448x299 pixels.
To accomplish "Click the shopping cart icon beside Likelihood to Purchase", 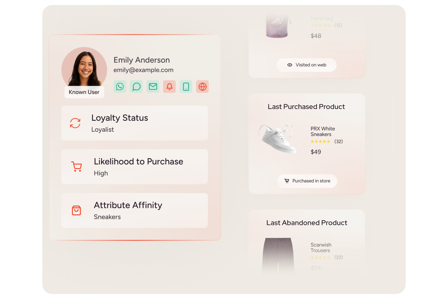I will coord(77,167).
